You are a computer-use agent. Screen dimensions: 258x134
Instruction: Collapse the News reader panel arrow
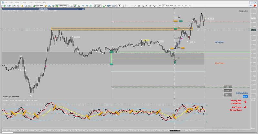pos(80,9)
